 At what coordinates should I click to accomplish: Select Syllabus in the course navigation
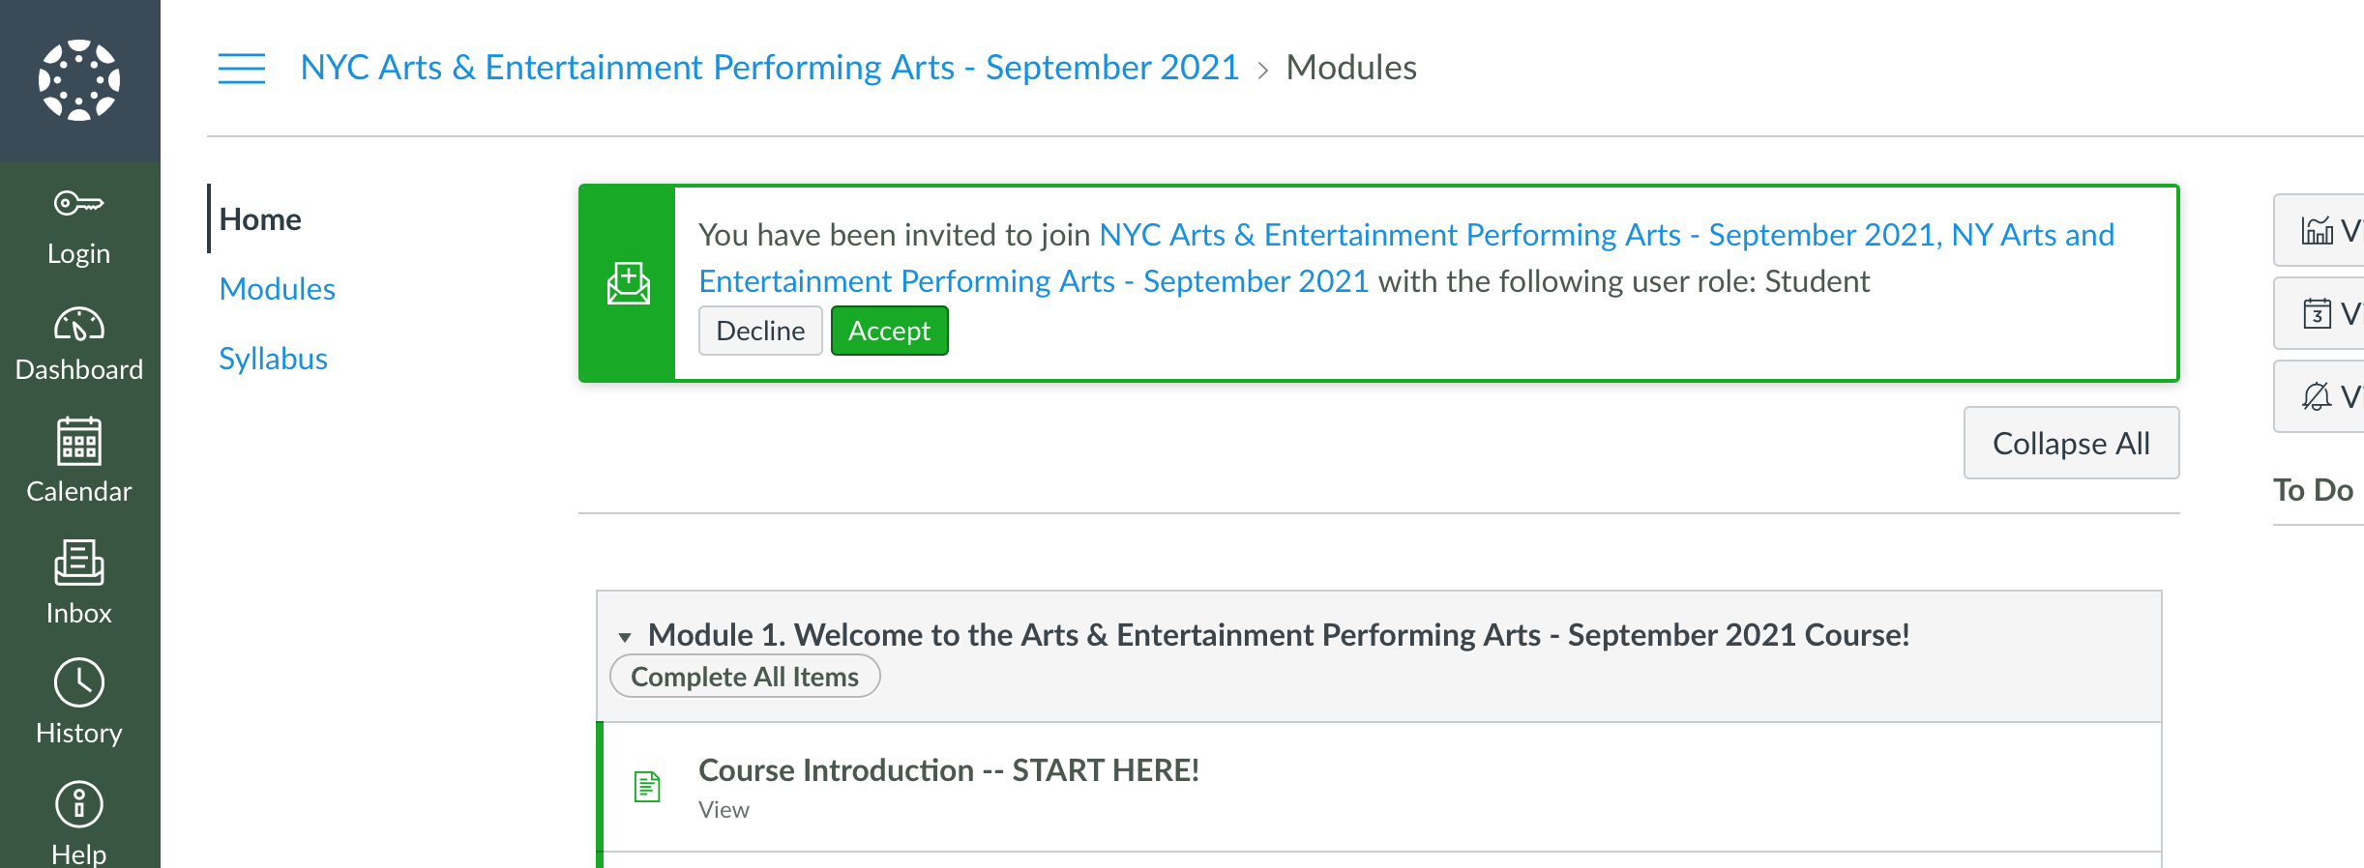coord(274,359)
